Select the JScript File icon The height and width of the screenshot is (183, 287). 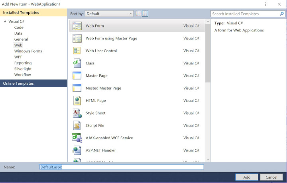click(x=77, y=125)
